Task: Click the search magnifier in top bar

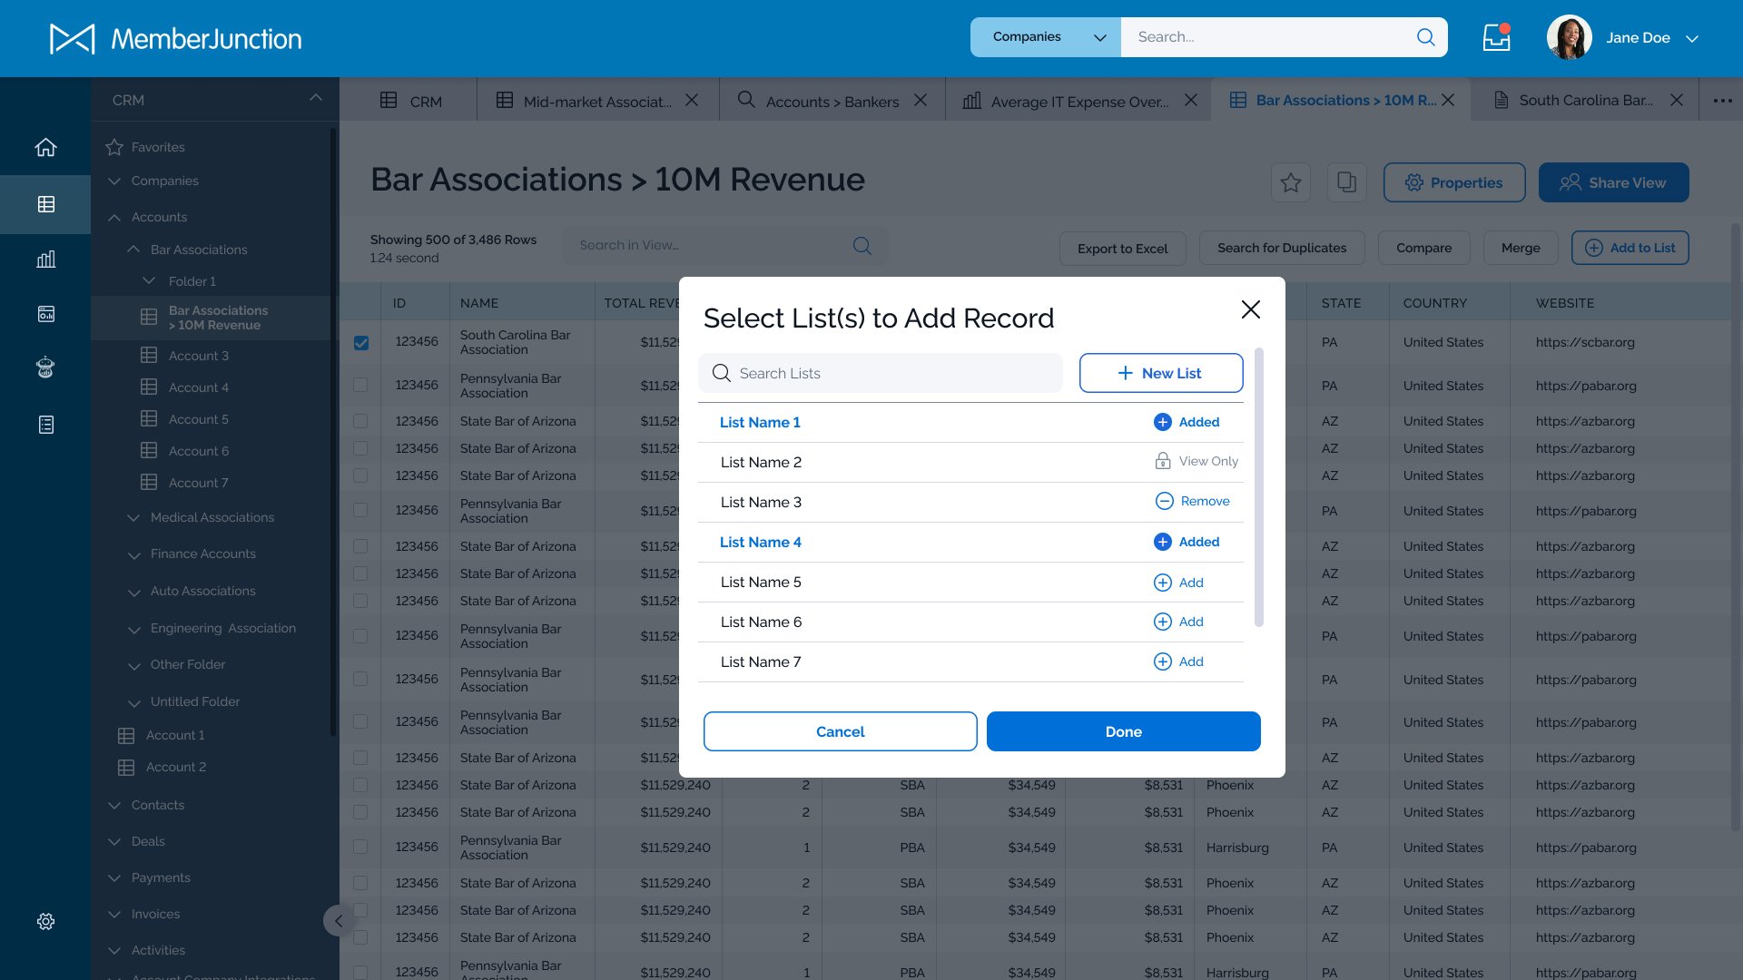Action: (x=1425, y=37)
